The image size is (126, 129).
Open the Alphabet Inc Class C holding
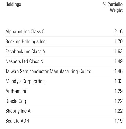pos(25,32)
